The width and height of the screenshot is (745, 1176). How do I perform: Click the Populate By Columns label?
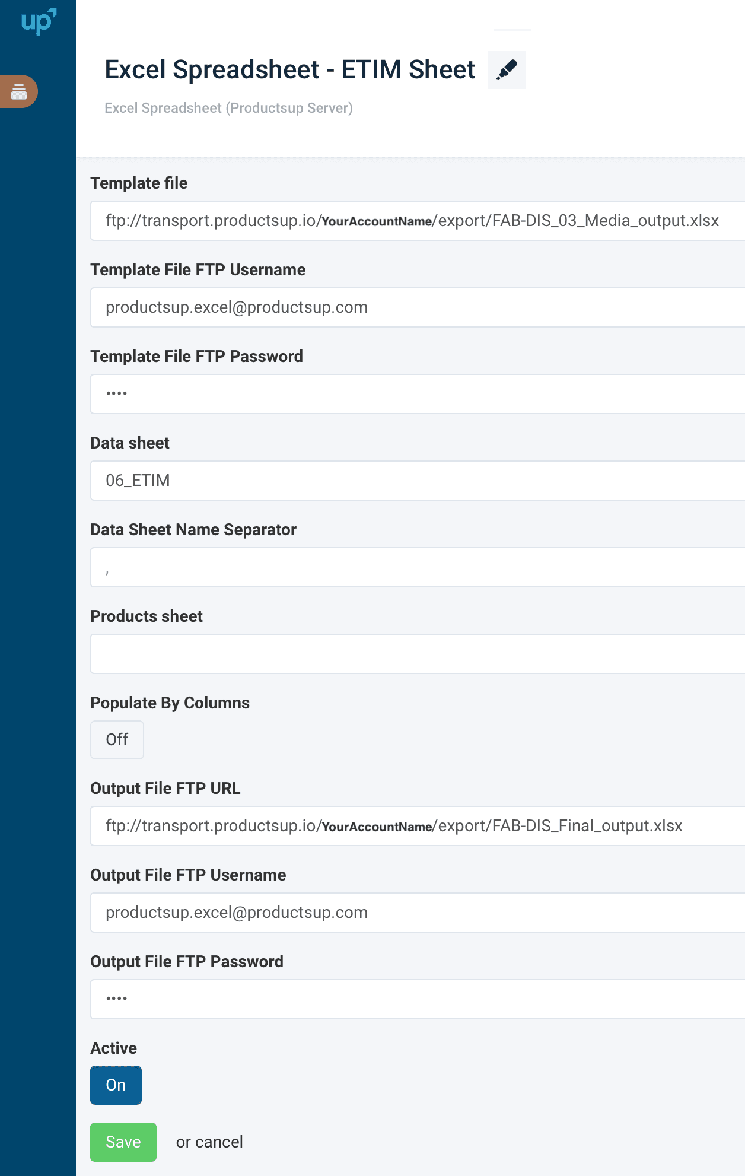pos(170,703)
